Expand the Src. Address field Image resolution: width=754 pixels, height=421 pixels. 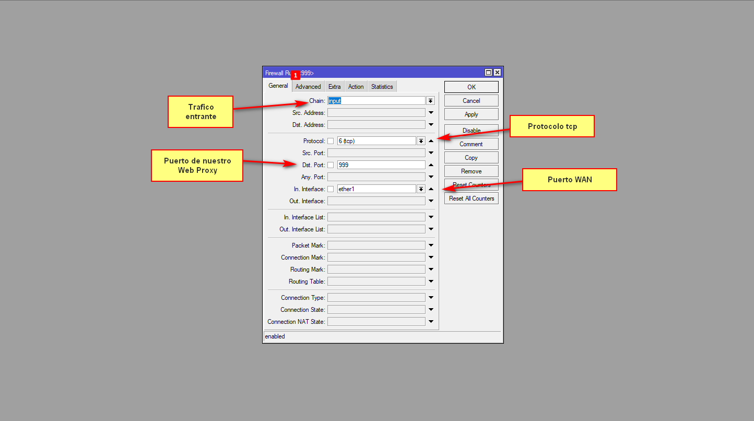point(431,113)
